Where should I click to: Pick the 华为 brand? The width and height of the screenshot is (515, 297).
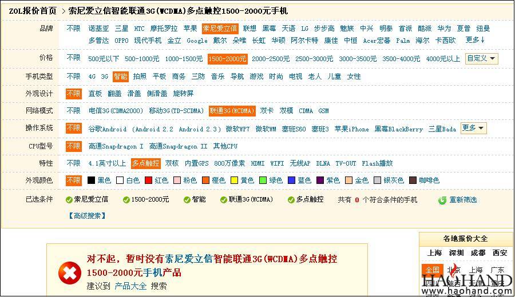[445, 29]
